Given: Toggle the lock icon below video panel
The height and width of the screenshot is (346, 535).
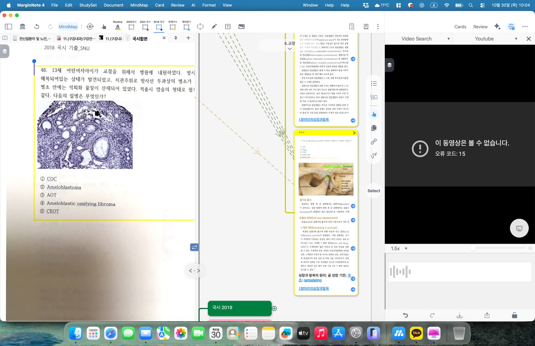Looking at the screenshot, I should tap(514, 315).
